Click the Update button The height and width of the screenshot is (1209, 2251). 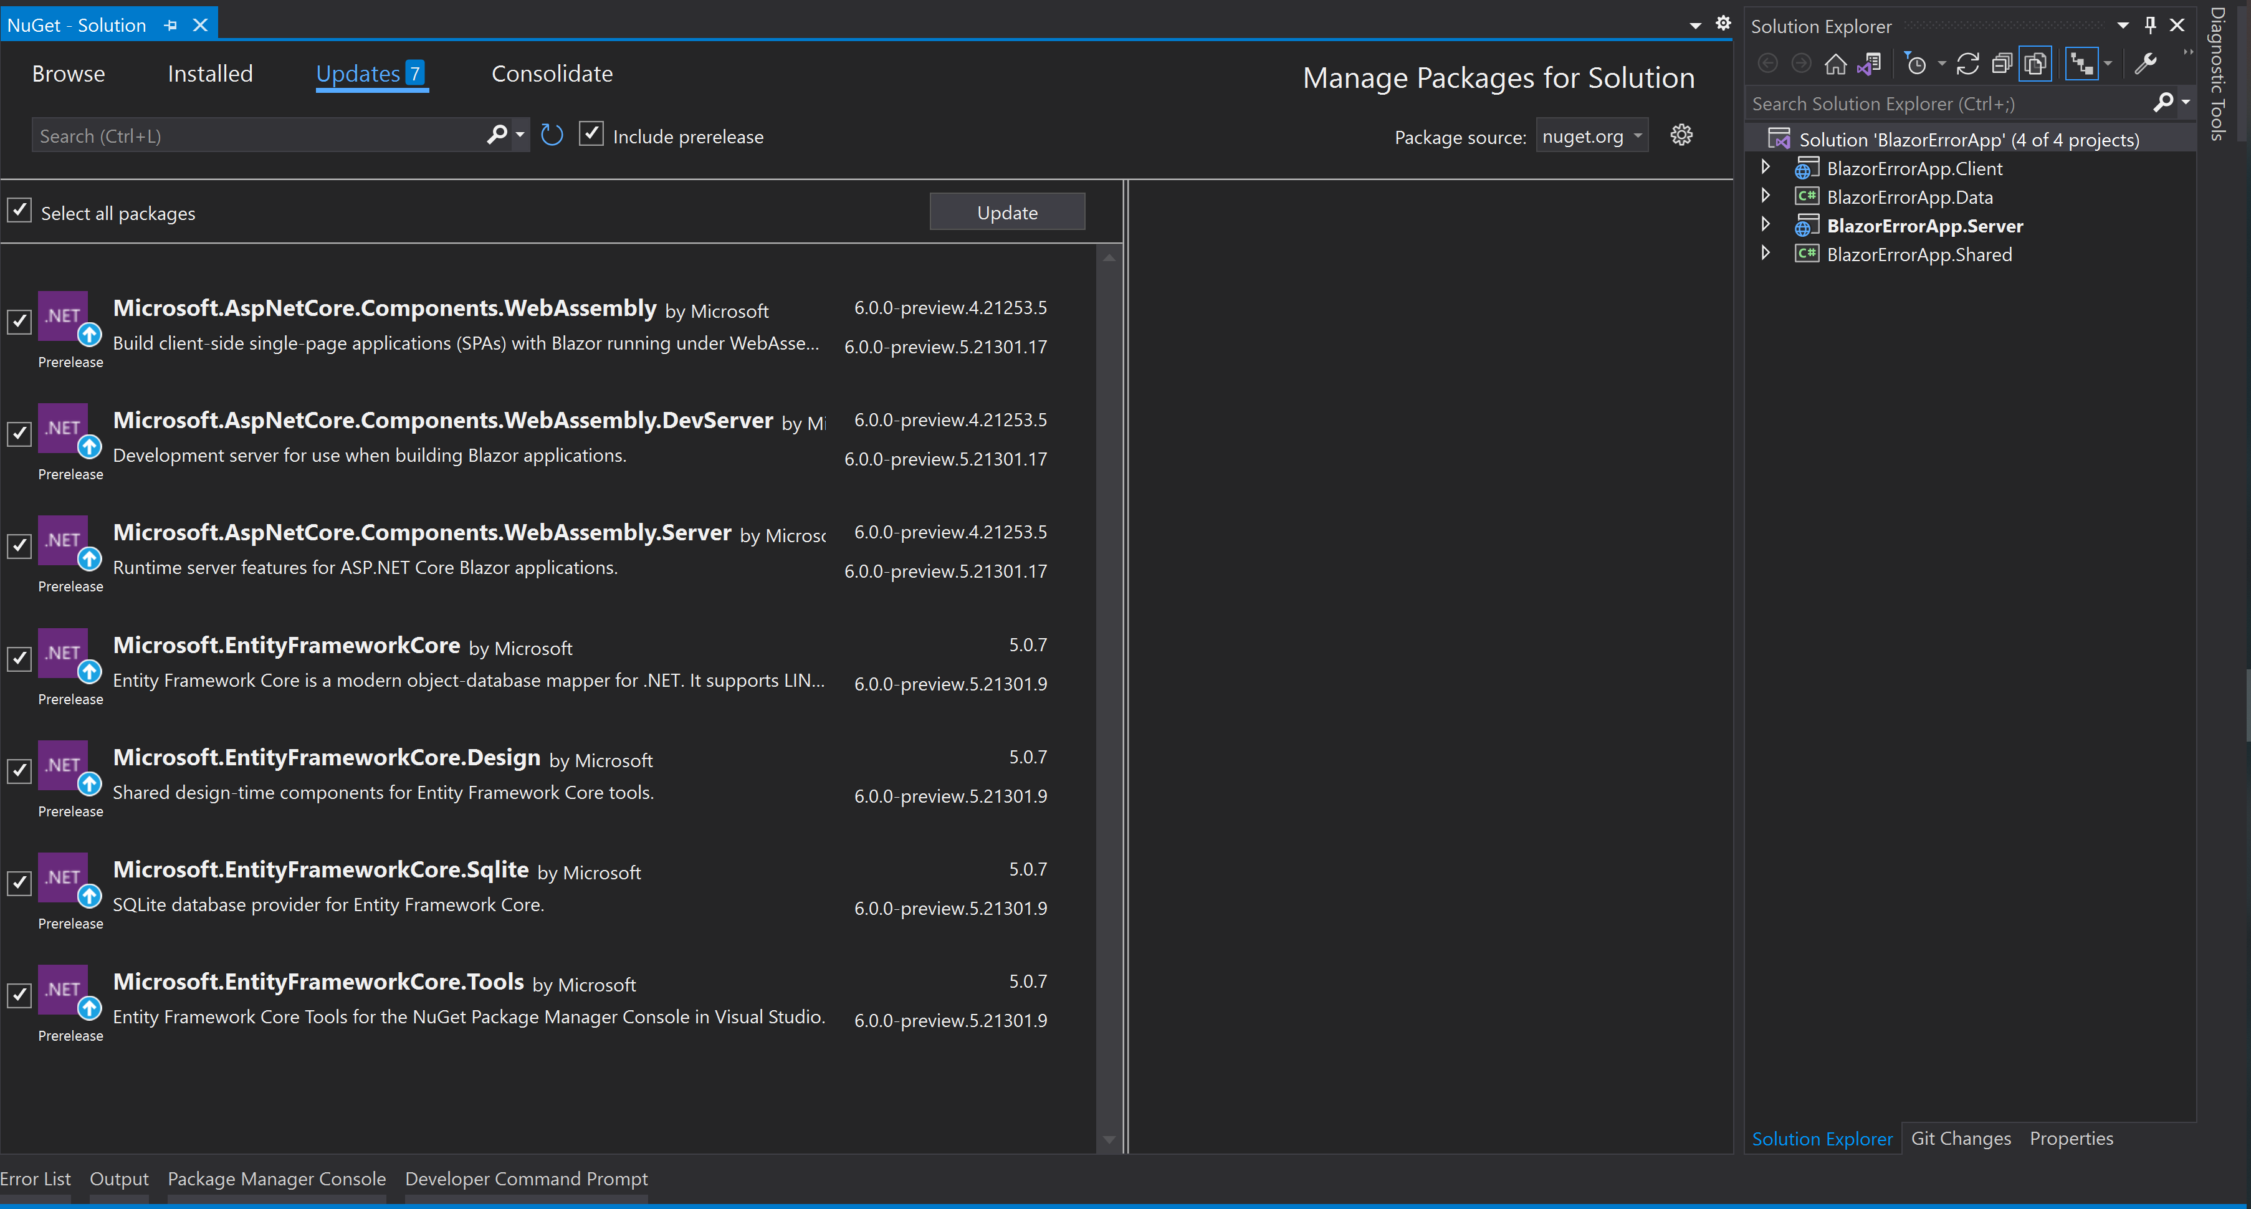coord(1006,211)
